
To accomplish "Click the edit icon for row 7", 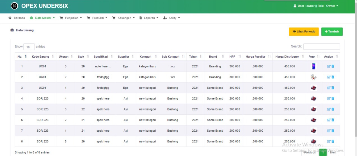I will pos(329,131).
